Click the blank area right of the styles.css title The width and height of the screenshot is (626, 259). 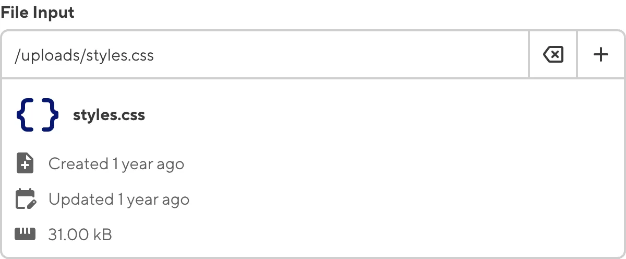[x=365, y=115]
